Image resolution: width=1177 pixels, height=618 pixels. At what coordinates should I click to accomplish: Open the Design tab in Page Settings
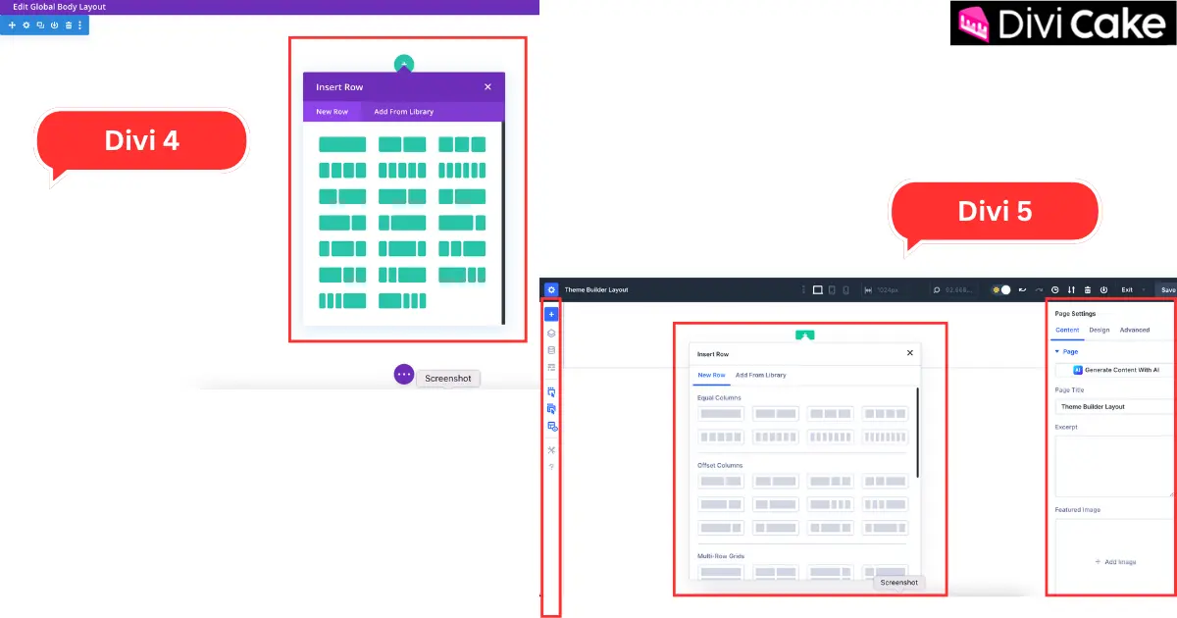(1100, 330)
